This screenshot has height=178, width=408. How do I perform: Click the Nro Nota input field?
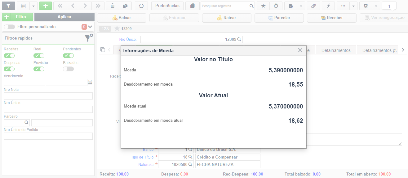pos(48,96)
